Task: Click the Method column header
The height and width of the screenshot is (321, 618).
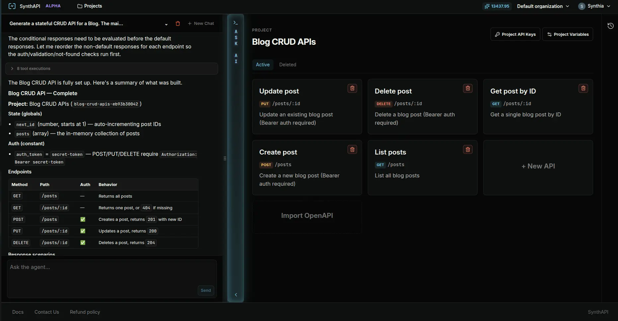Action: [x=20, y=185]
